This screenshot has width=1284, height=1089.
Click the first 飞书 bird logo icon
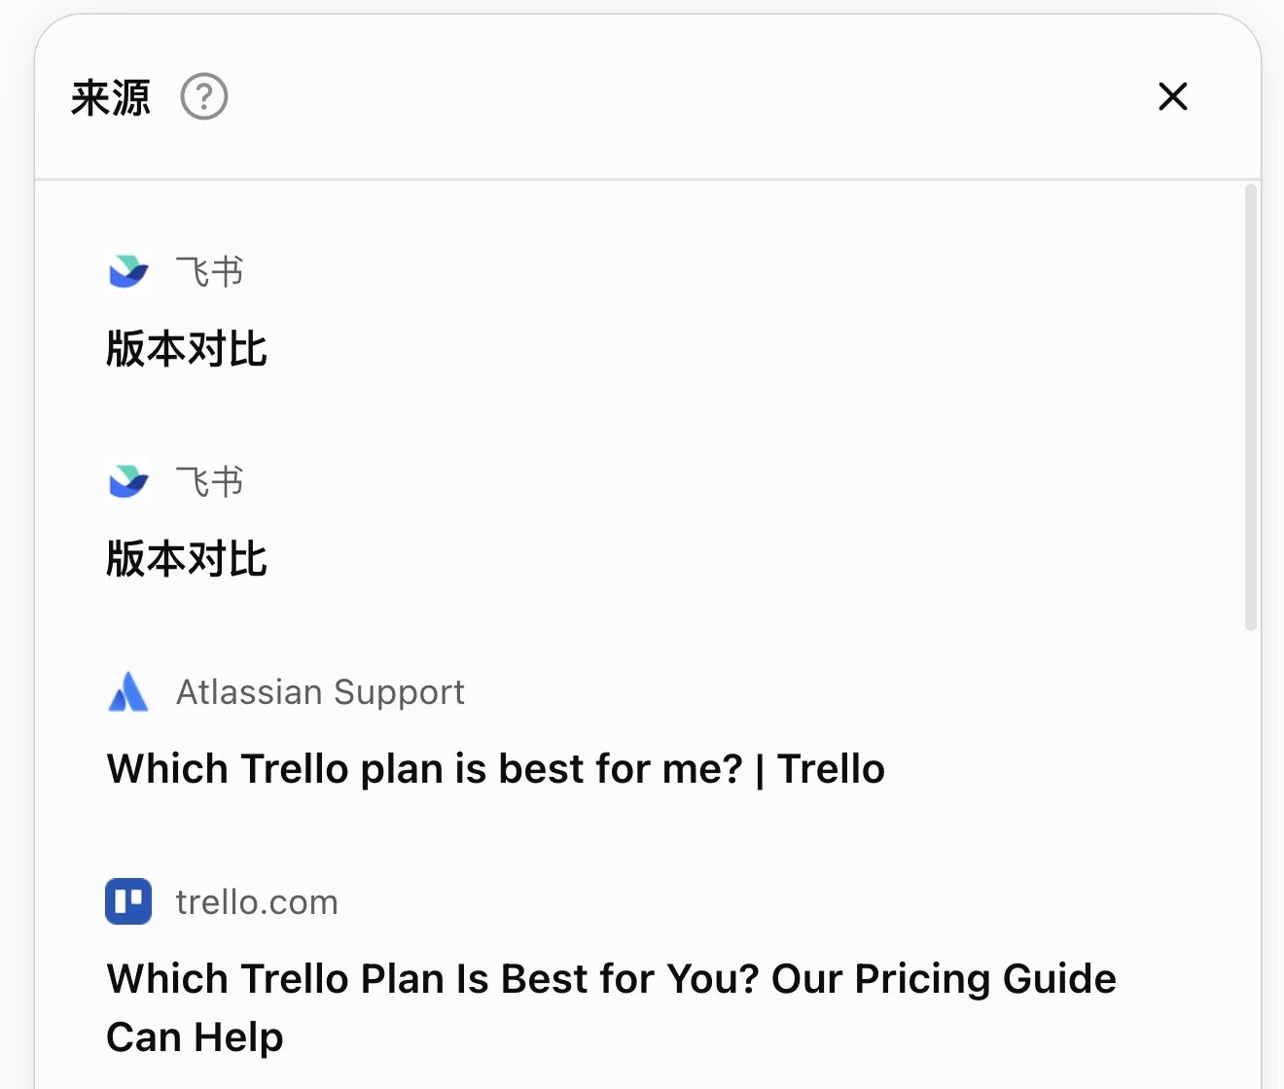coord(128,271)
